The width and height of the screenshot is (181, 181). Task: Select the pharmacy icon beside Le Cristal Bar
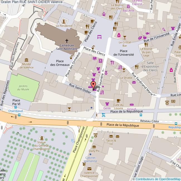[119, 35]
